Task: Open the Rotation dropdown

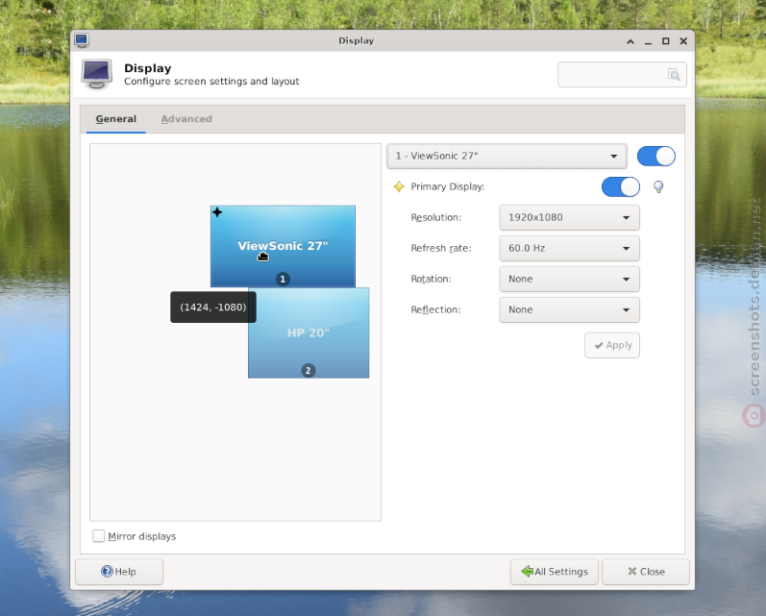Action: pyautogui.click(x=569, y=279)
